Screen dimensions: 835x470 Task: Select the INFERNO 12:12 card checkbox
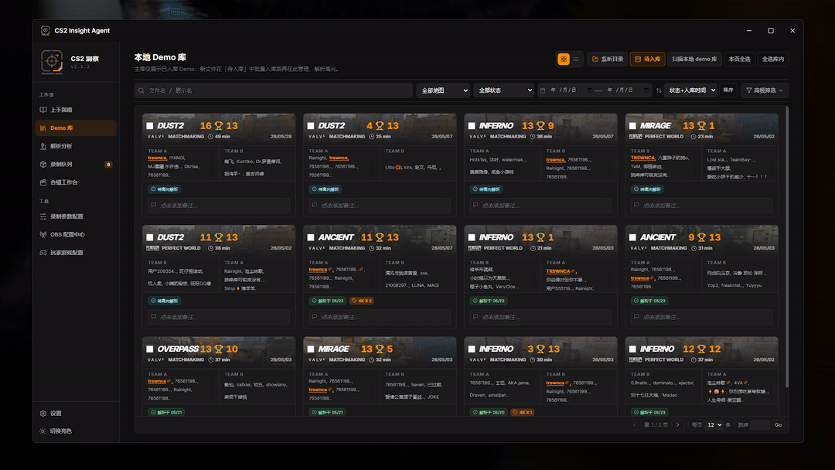click(x=632, y=349)
